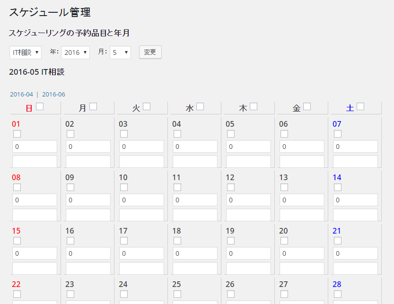Check the 日 Sunday column header checkbox
394x304 pixels.
tap(40, 107)
